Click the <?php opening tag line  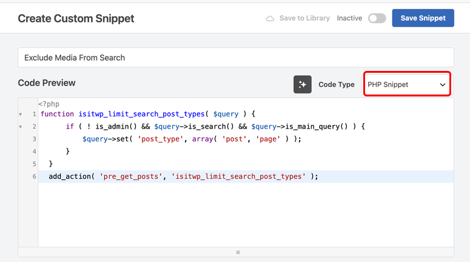tap(49, 104)
